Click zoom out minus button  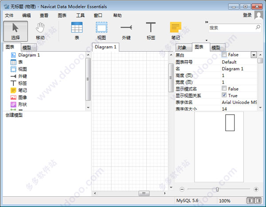182,189
